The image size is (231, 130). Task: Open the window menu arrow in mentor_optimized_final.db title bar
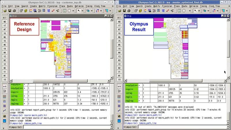click(x=117, y=2)
